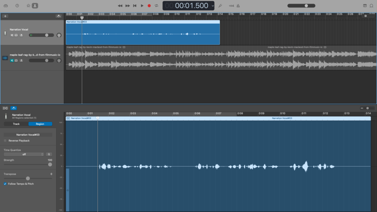Select the Region tab
Viewport: 377px width, 212px height.
40,124
